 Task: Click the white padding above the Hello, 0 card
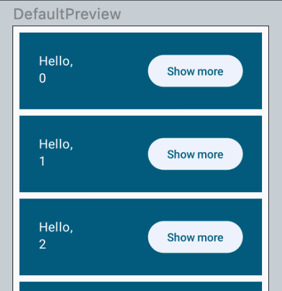click(x=141, y=29)
